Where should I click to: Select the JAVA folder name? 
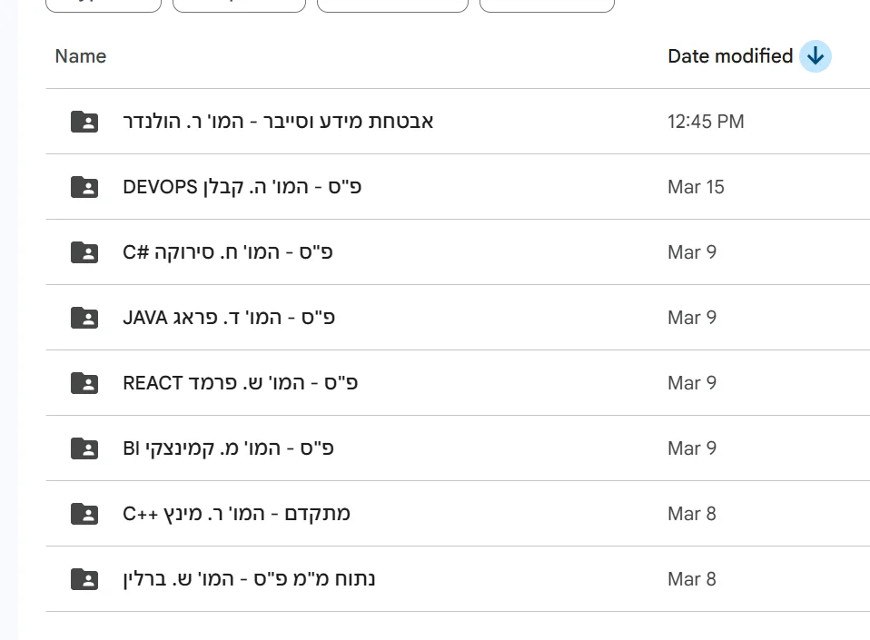229,318
